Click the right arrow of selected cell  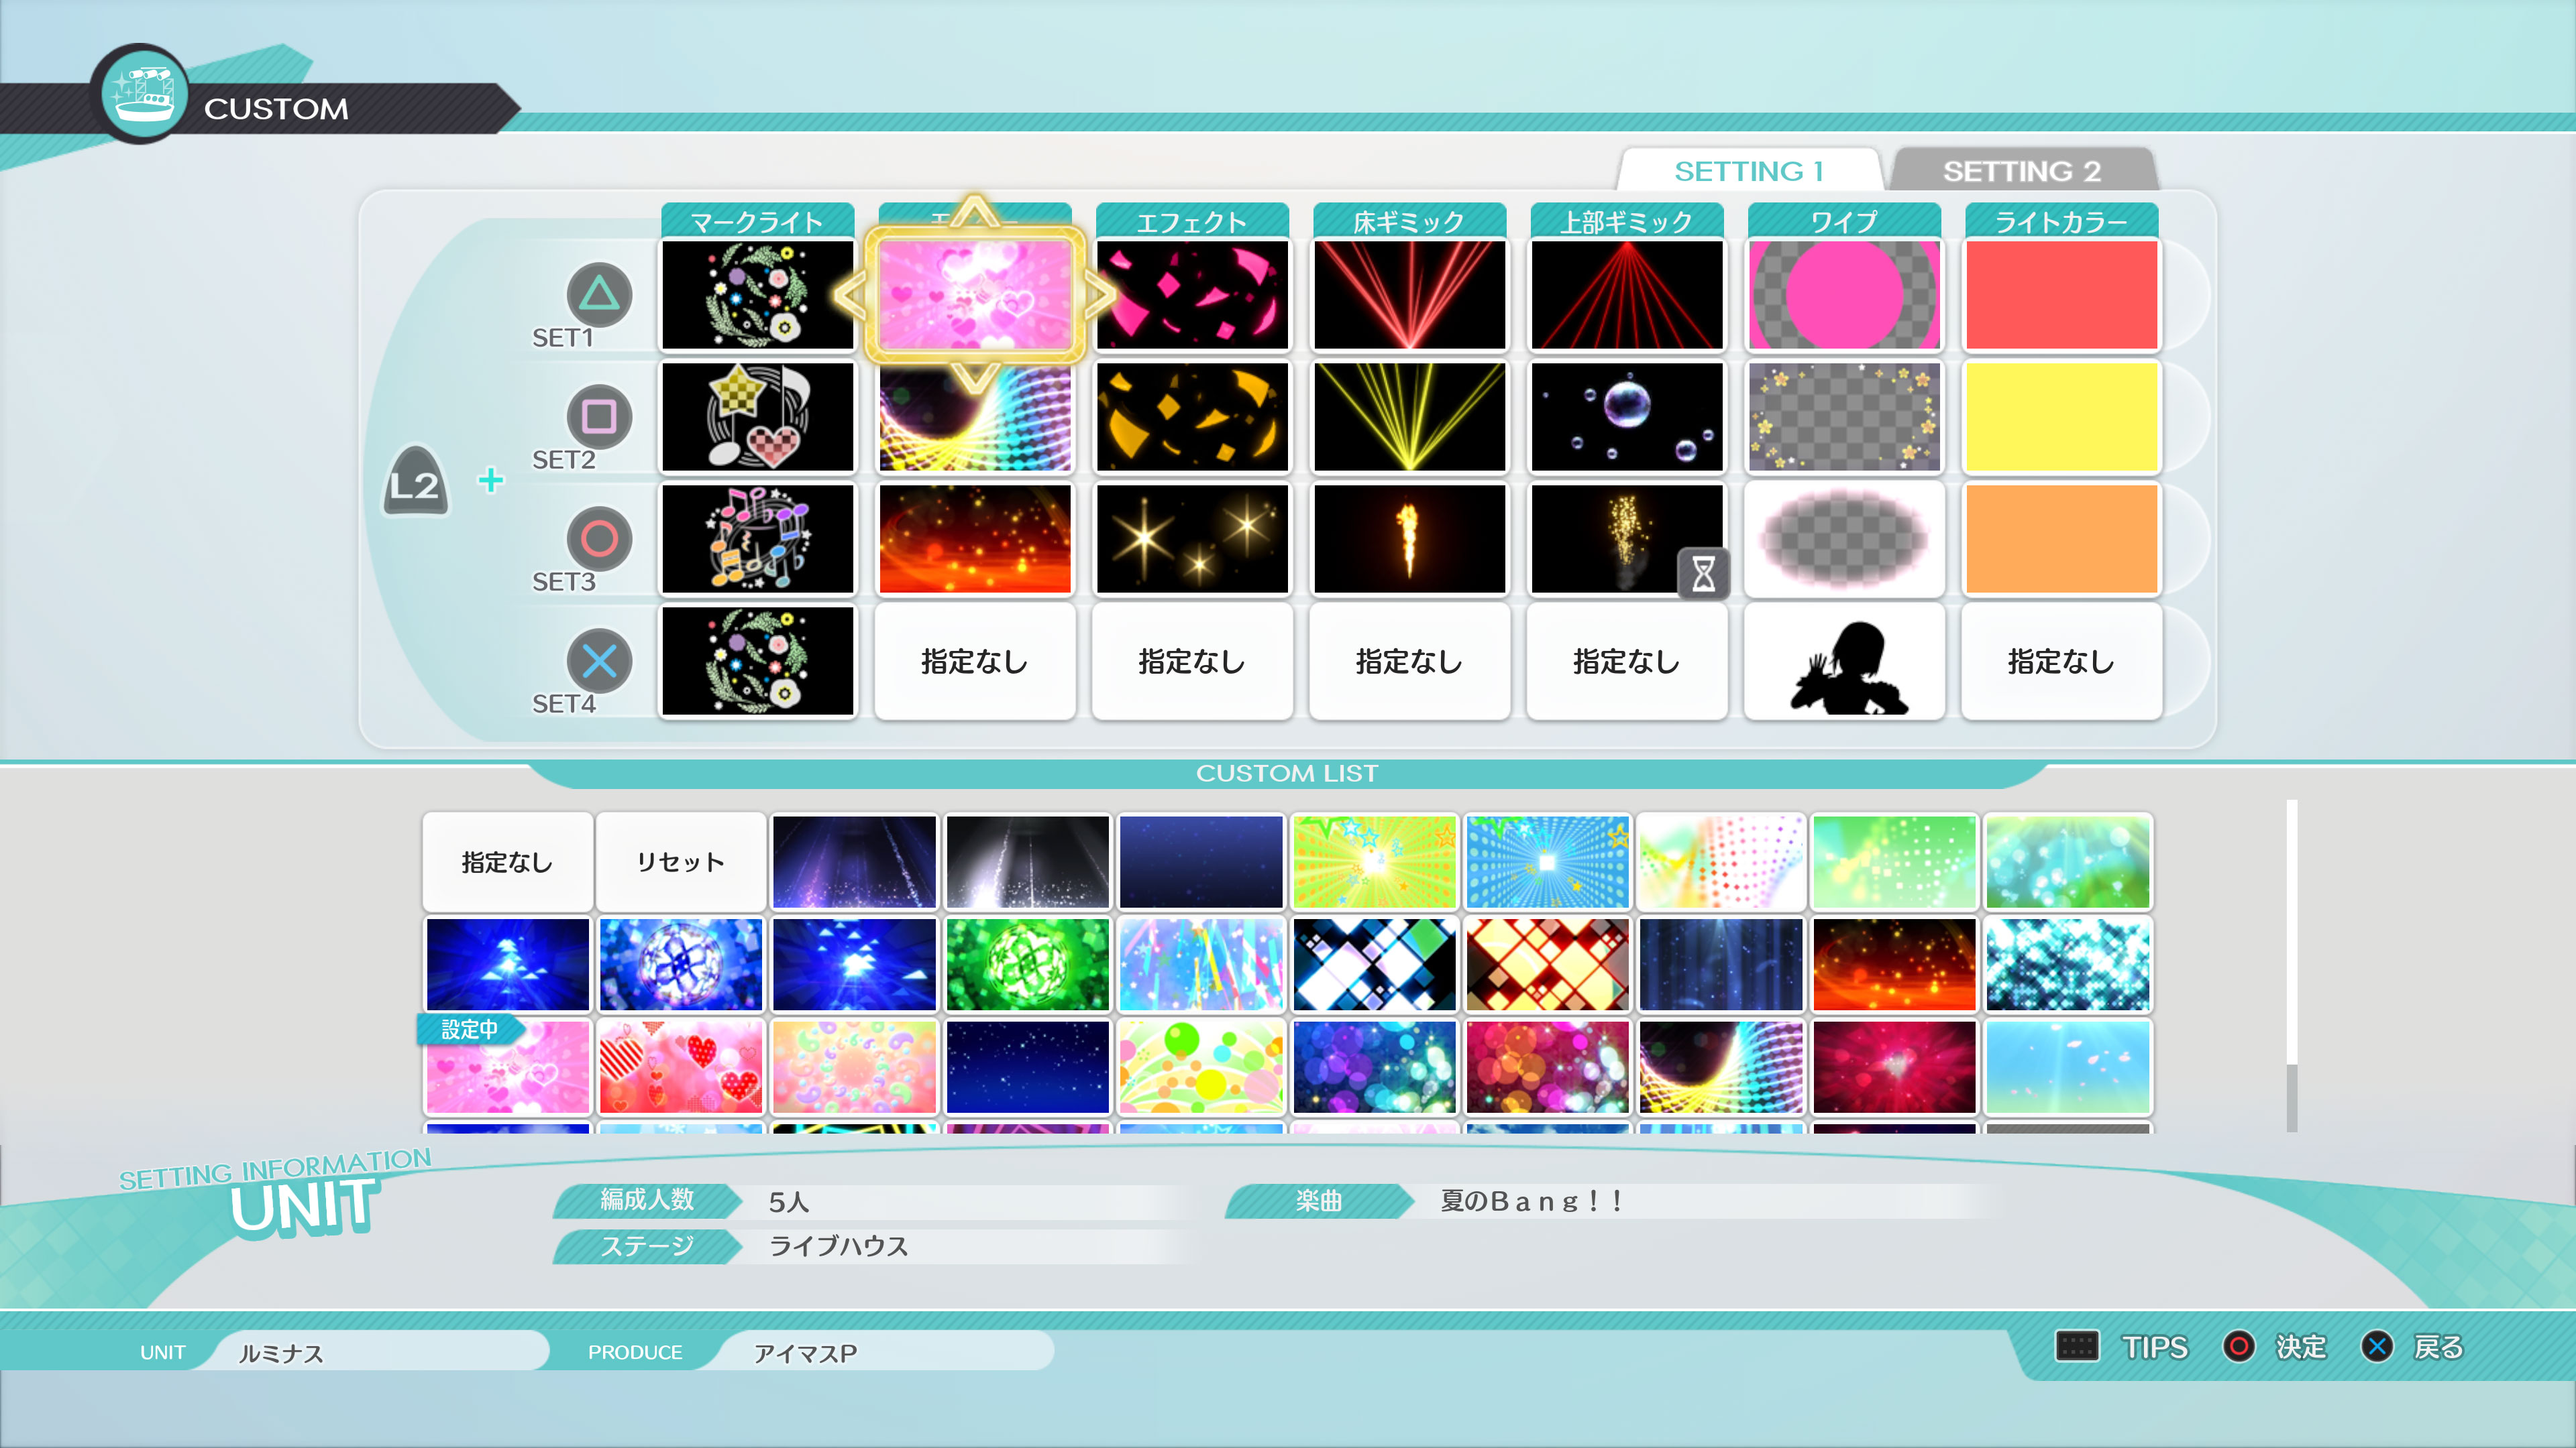point(1099,295)
